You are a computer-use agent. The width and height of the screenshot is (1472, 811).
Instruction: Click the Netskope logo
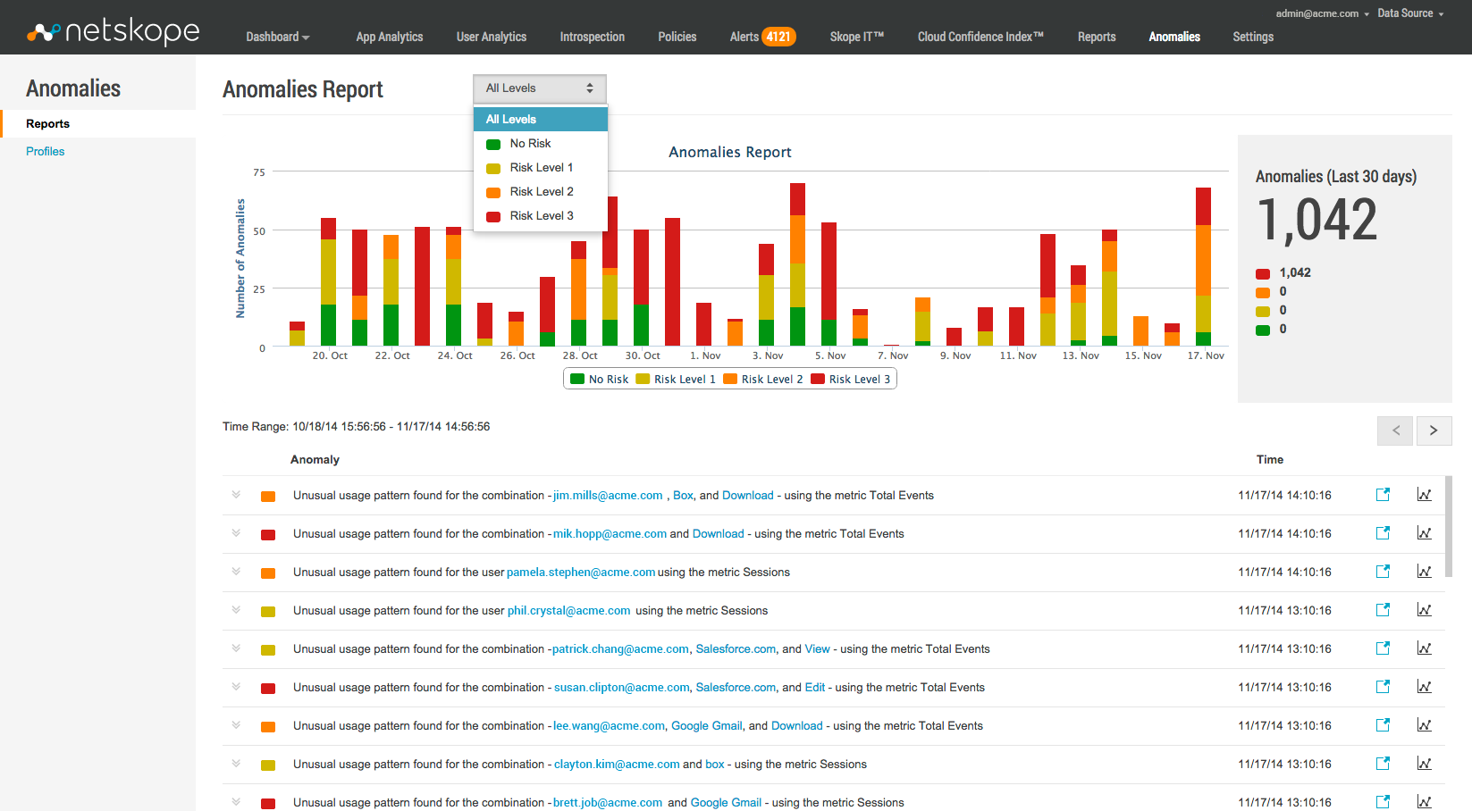click(114, 32)
